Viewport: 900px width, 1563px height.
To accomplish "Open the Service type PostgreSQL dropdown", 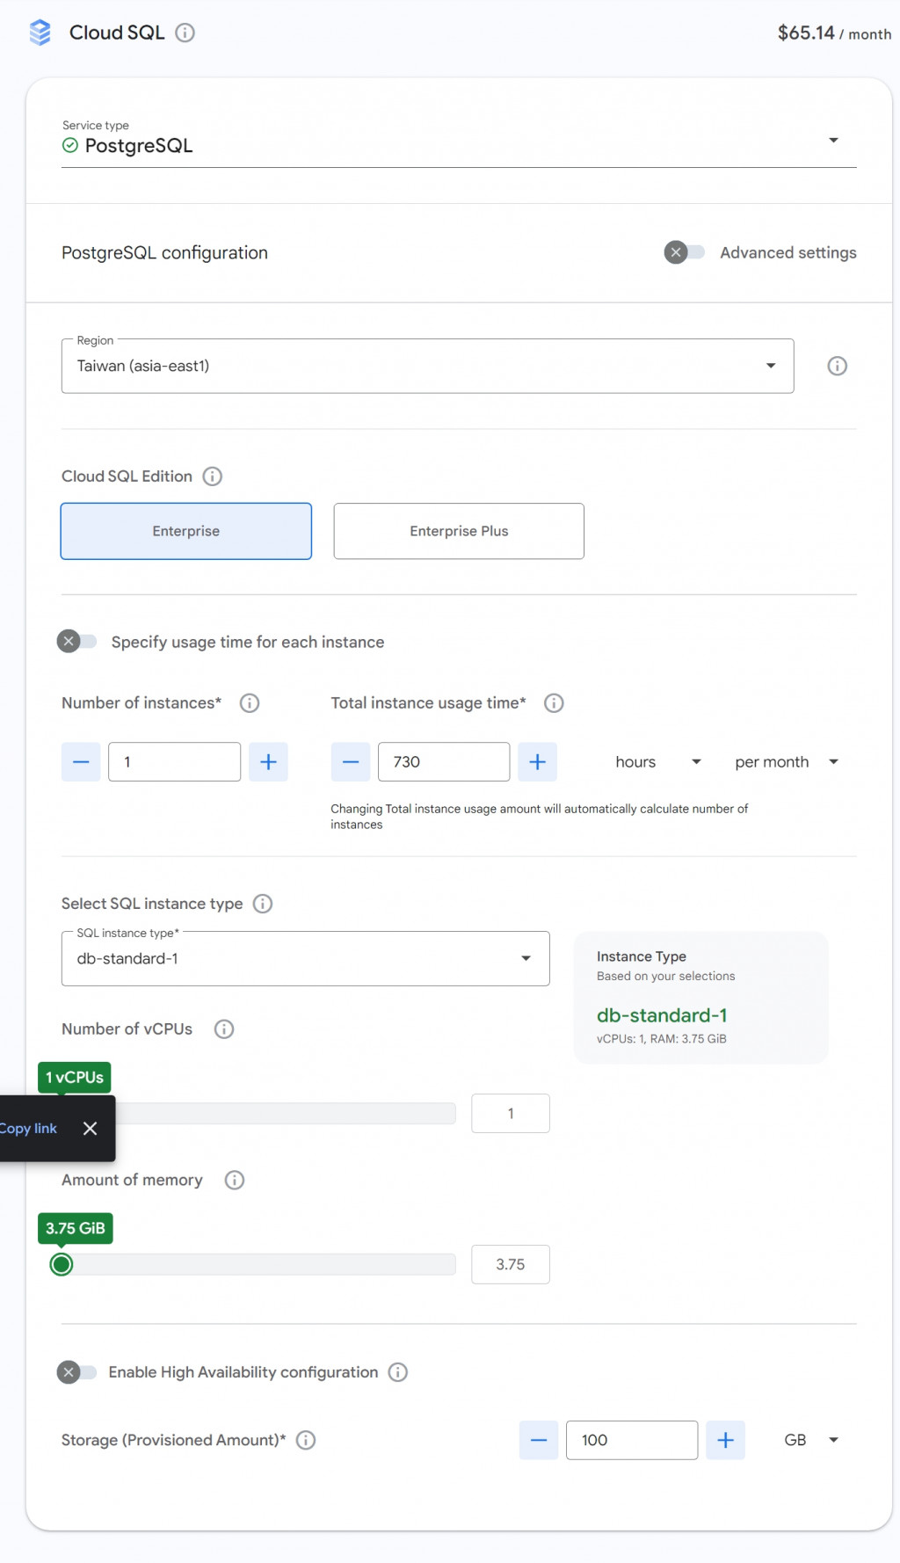I will coord(459,141).
